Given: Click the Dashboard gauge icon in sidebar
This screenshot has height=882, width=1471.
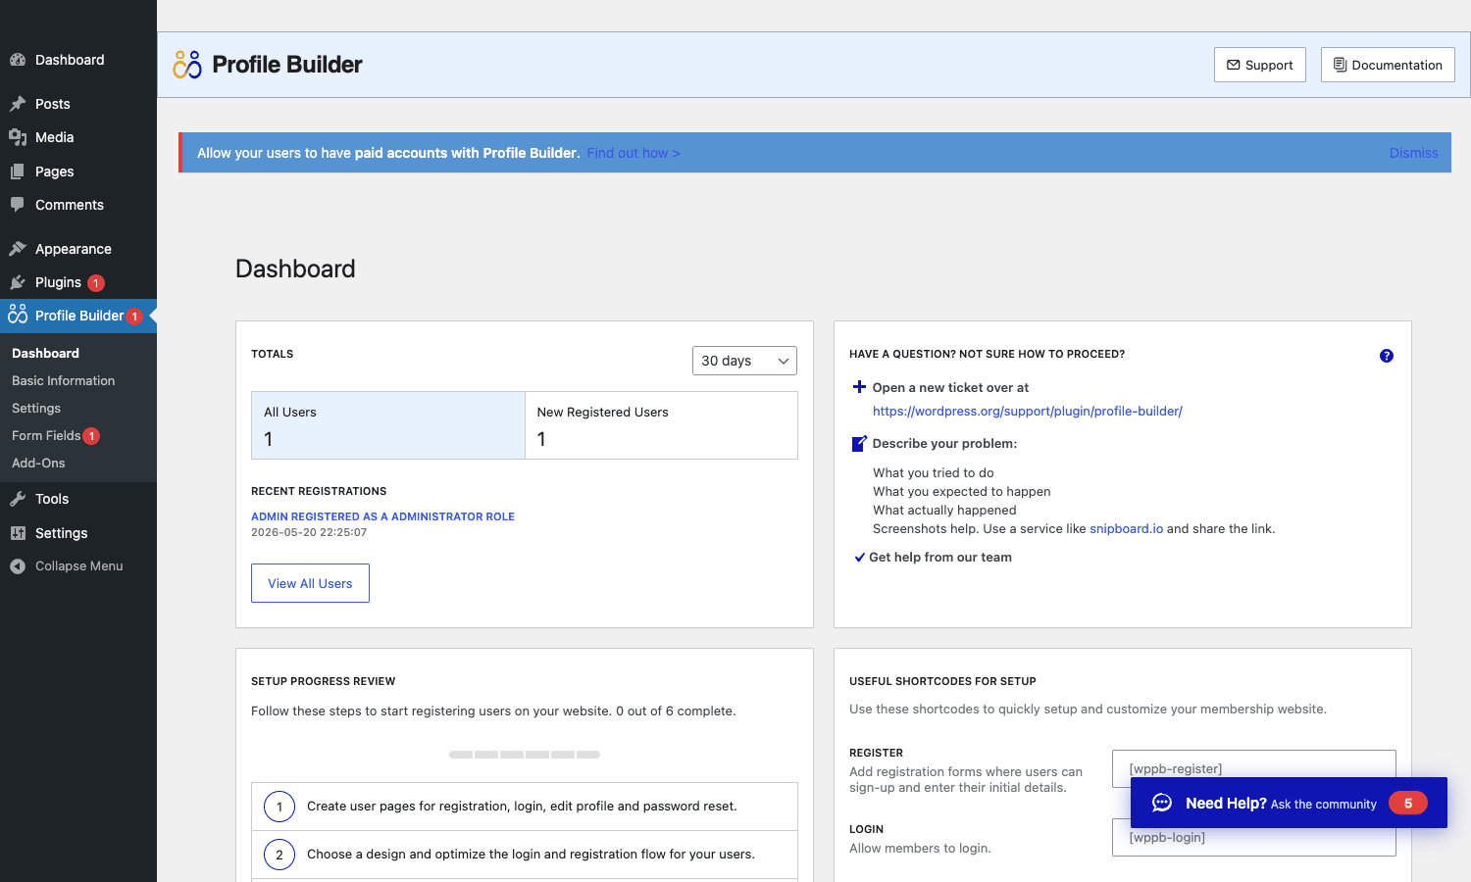Looking at the screenshot, I should (x=18, y=60).
